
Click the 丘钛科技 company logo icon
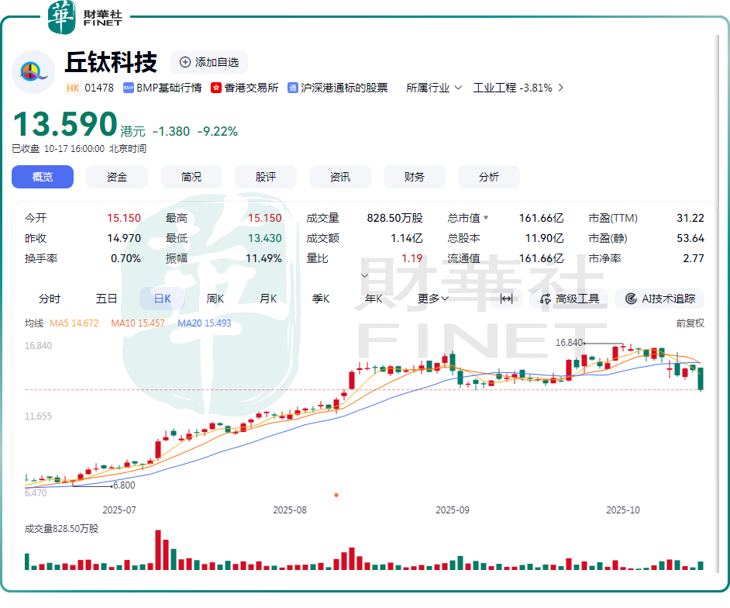click(33, 72)
